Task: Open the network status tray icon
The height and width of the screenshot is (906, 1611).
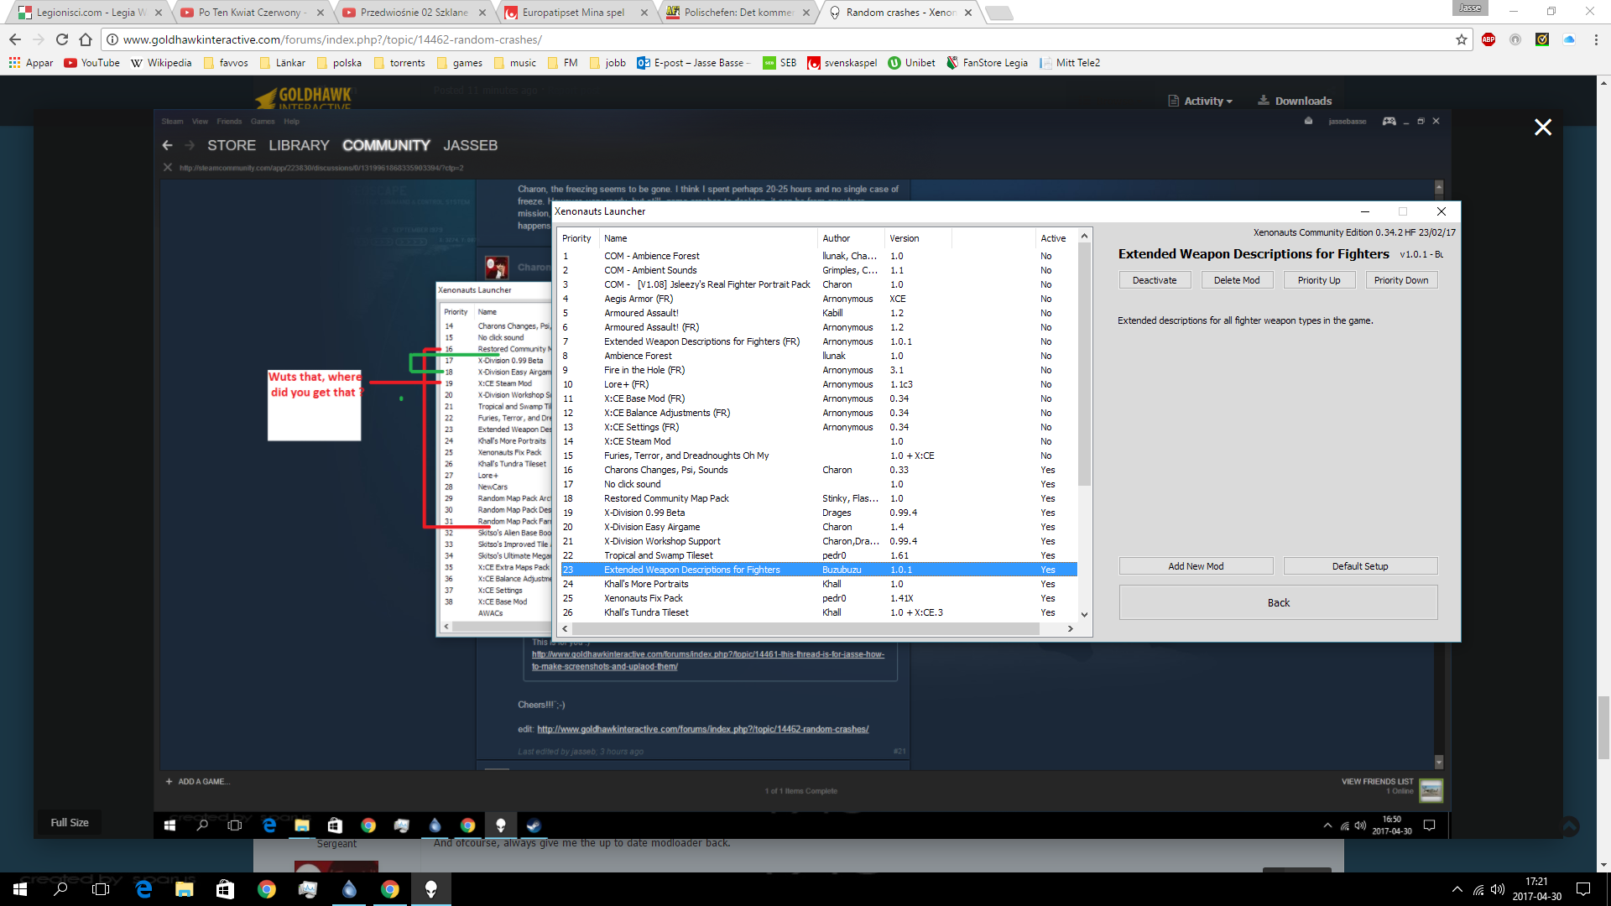Action: click(x=1478, y=889)
